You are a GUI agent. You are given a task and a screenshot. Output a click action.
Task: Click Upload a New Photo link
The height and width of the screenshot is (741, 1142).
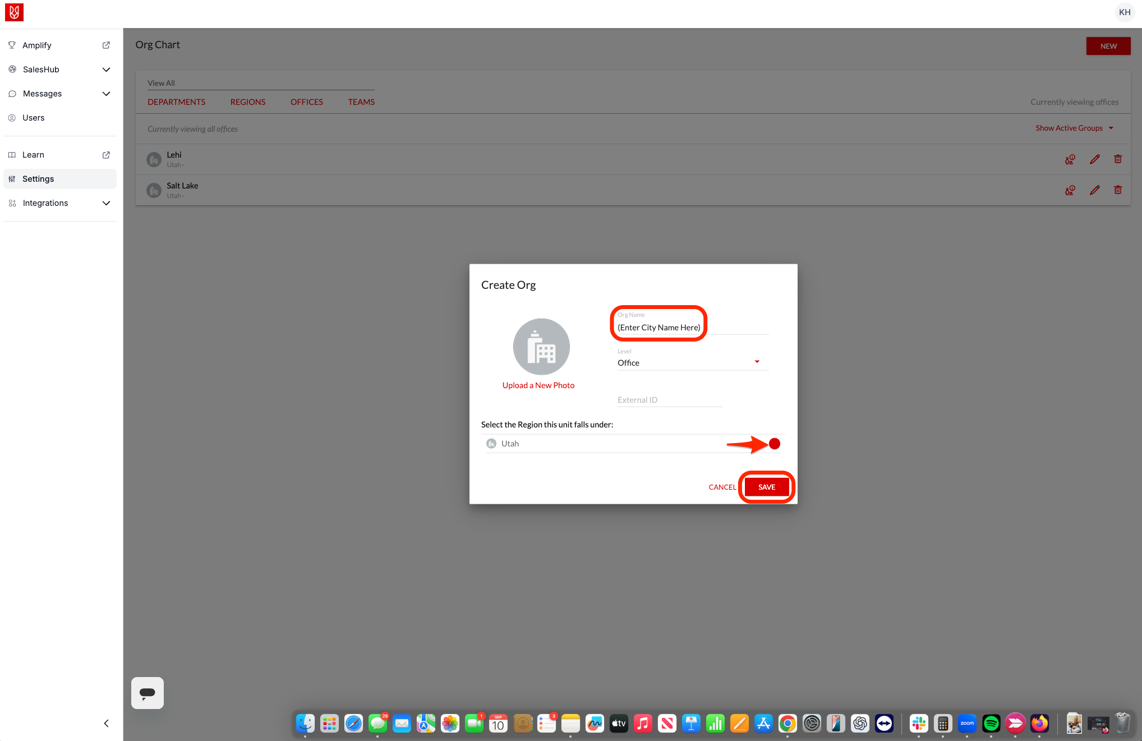pyautogui.click(x=538, y=385)
